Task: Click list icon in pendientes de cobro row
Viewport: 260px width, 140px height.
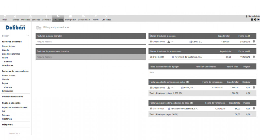Action: [172, 87]
